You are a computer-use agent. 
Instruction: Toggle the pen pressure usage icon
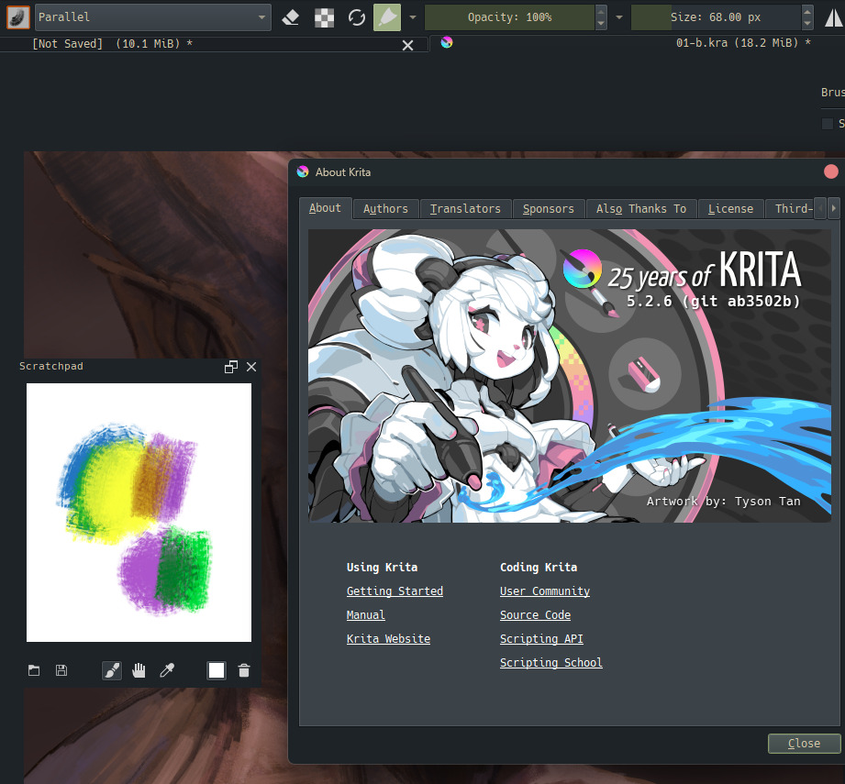coord(387,17)
